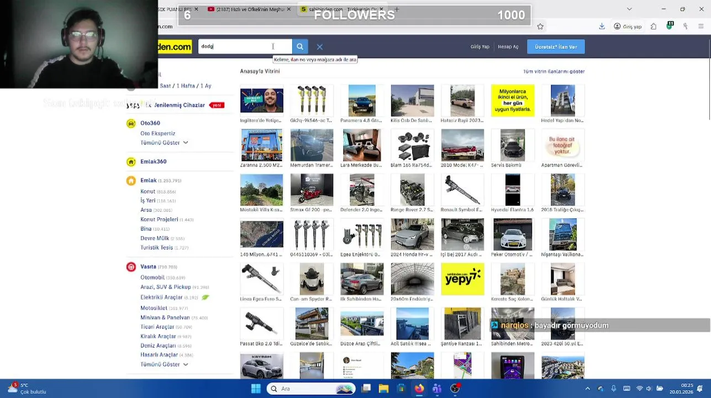Open Tüm vitrin ilanlarını göster link

554,71
